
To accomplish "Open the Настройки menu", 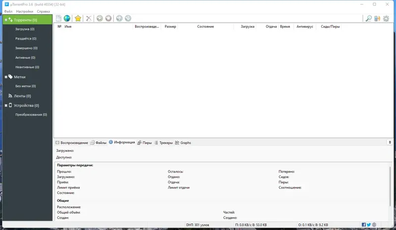I will pyautogui.click(x=24, y=11).
